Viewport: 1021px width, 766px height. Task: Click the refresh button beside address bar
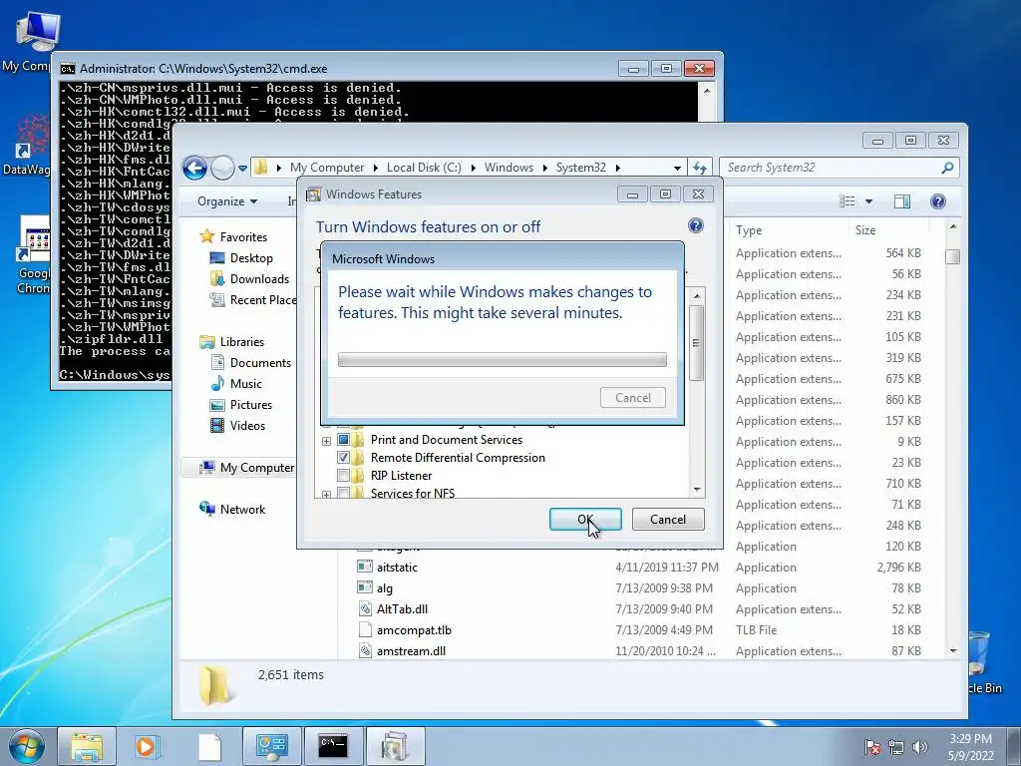click(700, 168)
